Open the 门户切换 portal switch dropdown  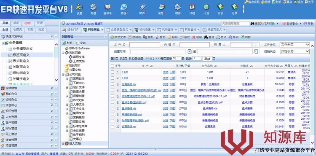click(269, 24)
